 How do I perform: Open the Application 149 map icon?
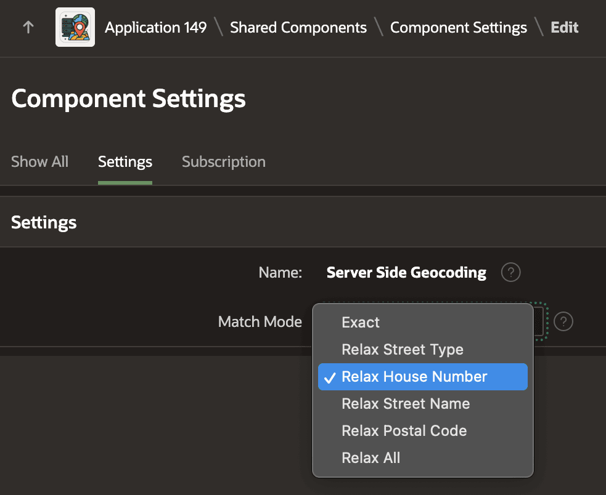(75, 27)
